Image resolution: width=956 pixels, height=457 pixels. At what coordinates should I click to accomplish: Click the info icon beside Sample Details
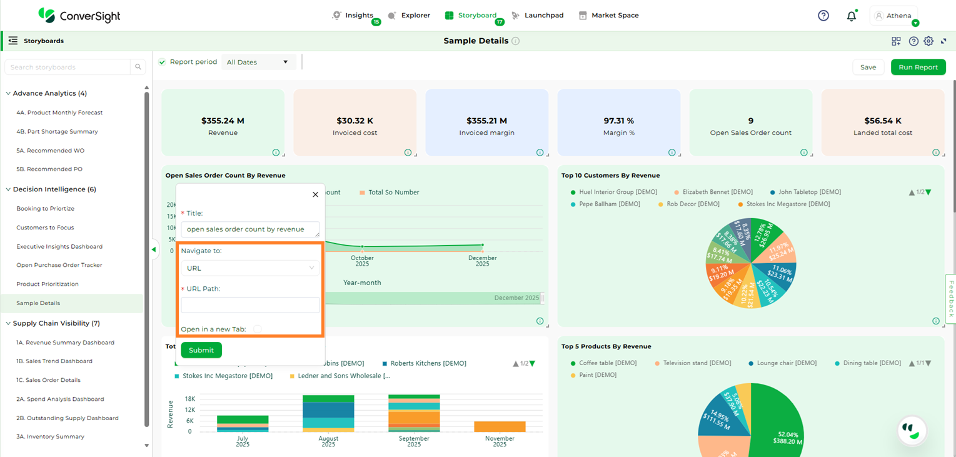(x=515, y=41)
